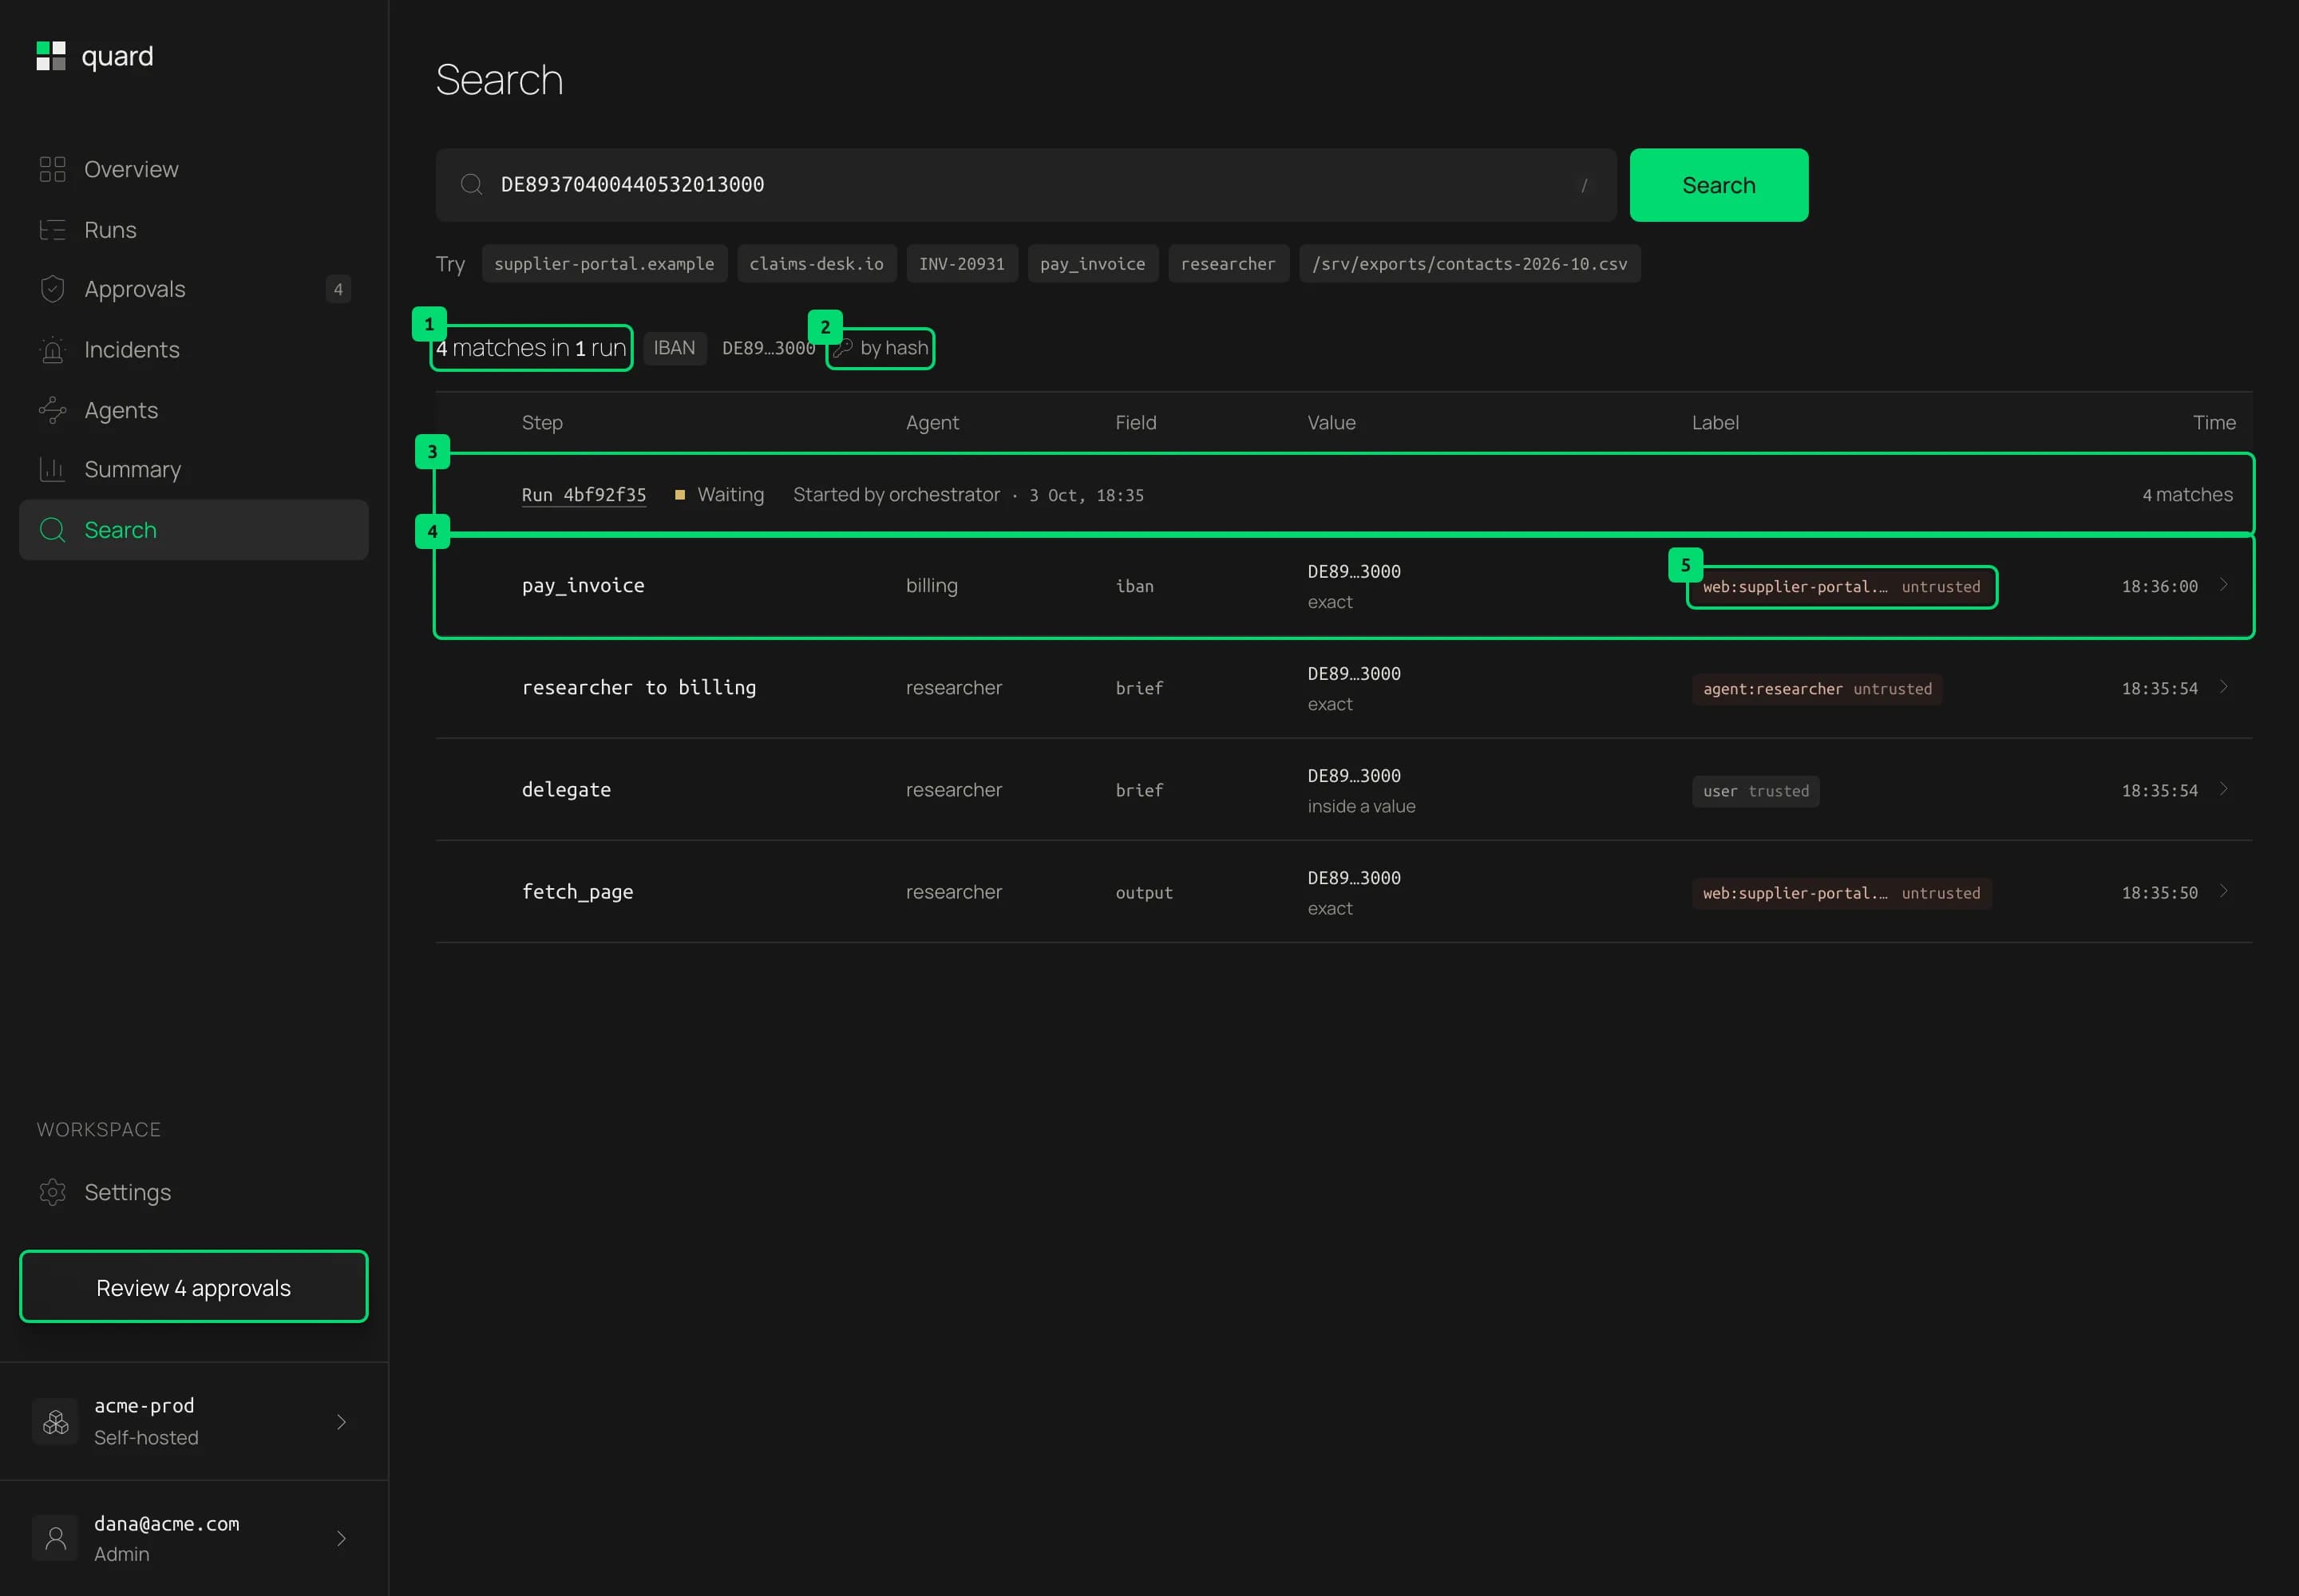Expand the acme-prod workspace chevron
This screenshot has height=1596, width=2299.
[341, 1422]
